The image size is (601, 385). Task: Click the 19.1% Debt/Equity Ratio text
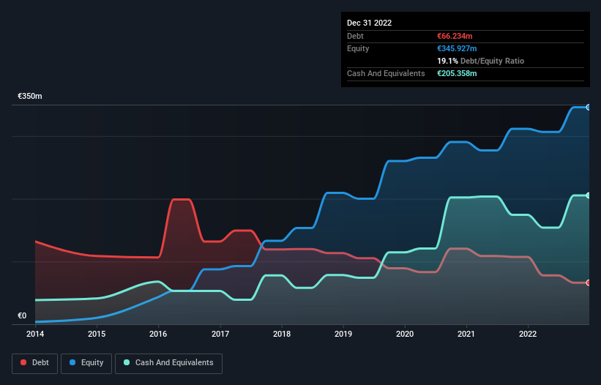click(x=480, y=61)
